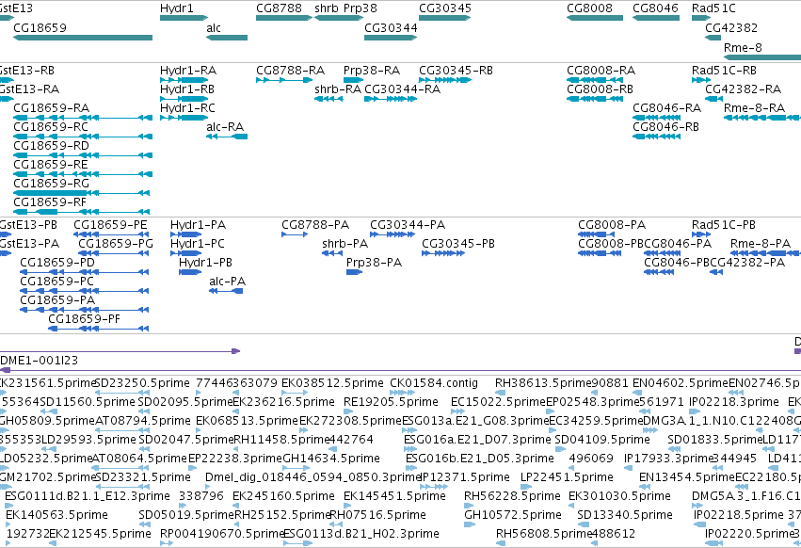Click the CG8788-RA transcript label
The height and width of the screenshot is (548, 801).
tap(291, 70)
